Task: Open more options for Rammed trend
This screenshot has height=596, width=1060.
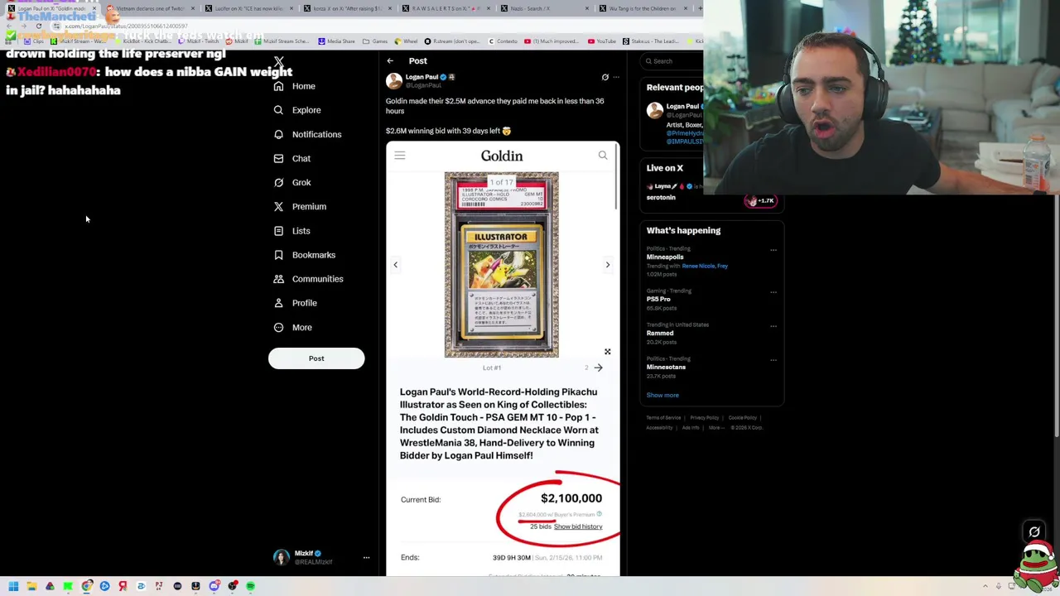Action: (773, 326)
